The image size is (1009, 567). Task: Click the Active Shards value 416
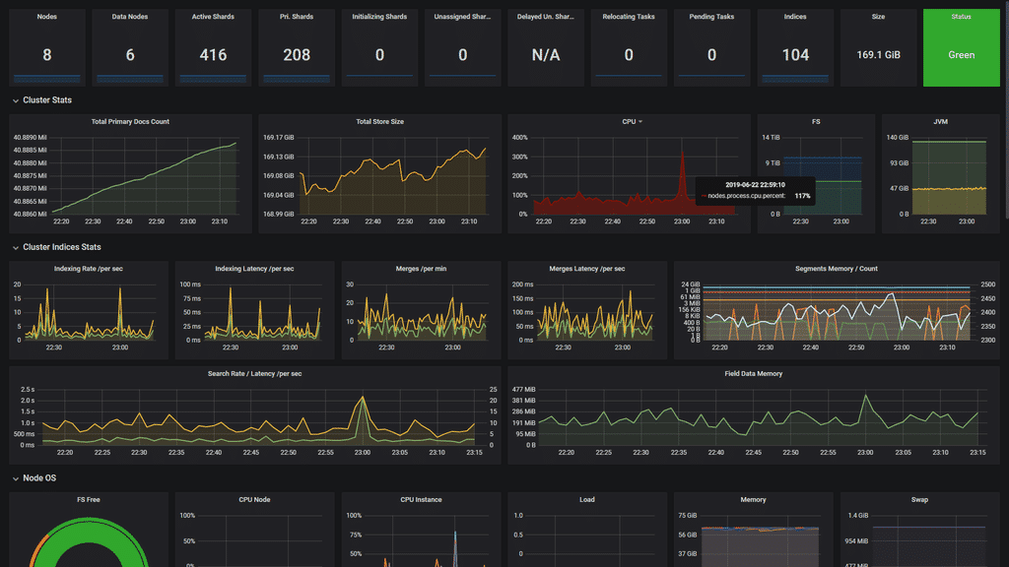click(213, 55)
